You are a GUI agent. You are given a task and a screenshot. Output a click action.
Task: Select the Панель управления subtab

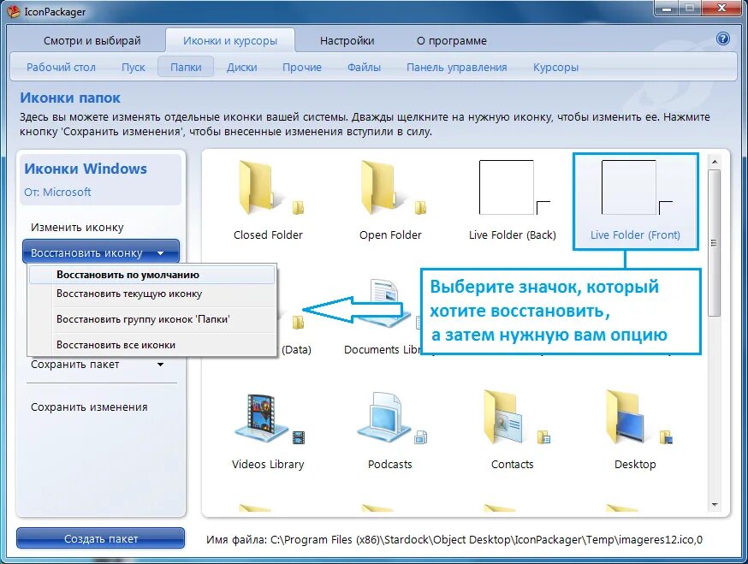[456, 68]
